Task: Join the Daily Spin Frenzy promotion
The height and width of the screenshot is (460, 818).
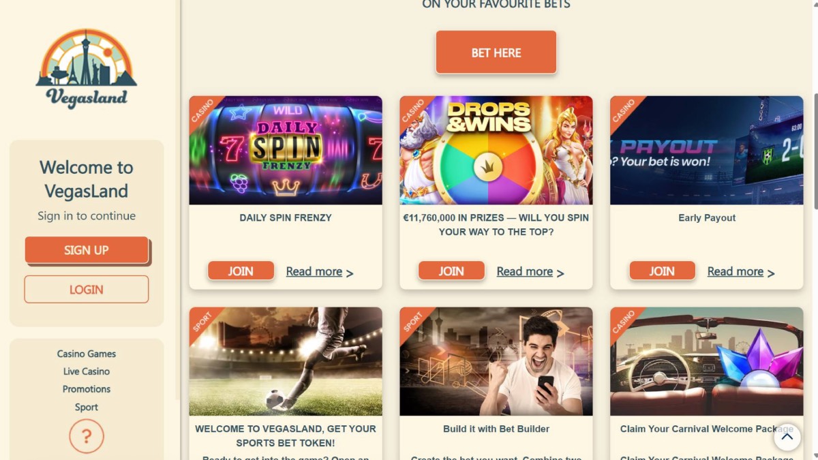Action: point(241,271)
